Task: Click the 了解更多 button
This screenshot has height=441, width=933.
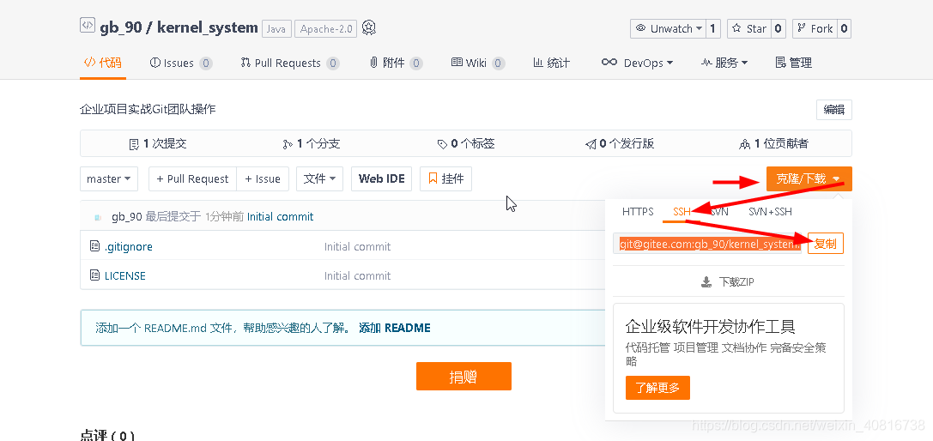Action: pyautogui.click(x=657, y=388)
